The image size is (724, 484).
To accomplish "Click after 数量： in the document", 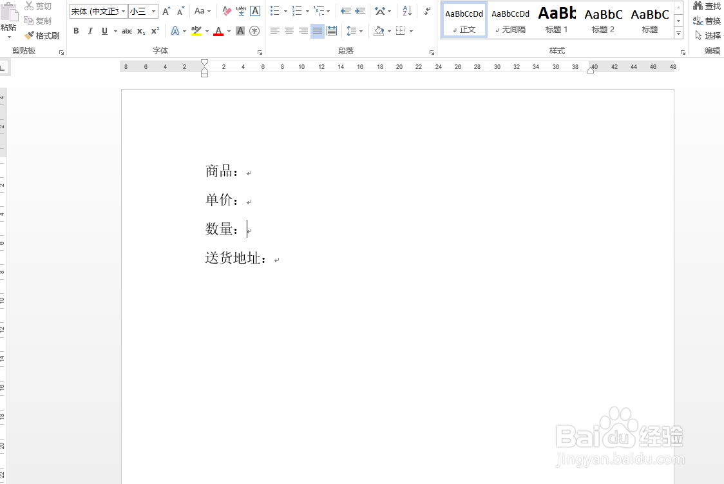I will (x=247, y=229).
